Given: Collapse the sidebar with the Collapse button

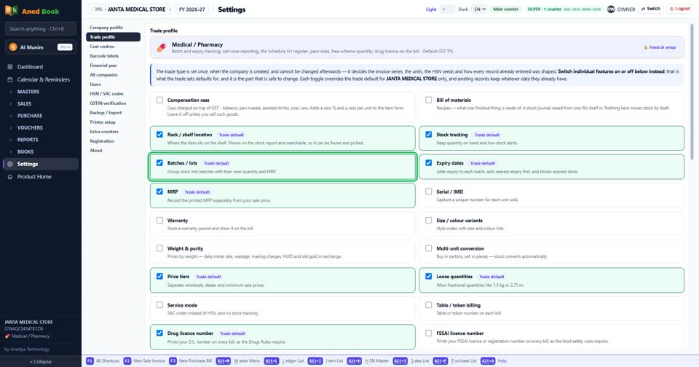Looking at the screenshot, I should [41, 362].
